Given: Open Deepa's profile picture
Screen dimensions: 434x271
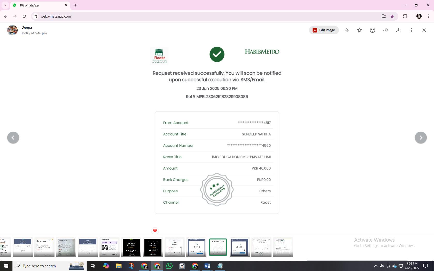Looking at the screenshot, I should tap(12, 30).
